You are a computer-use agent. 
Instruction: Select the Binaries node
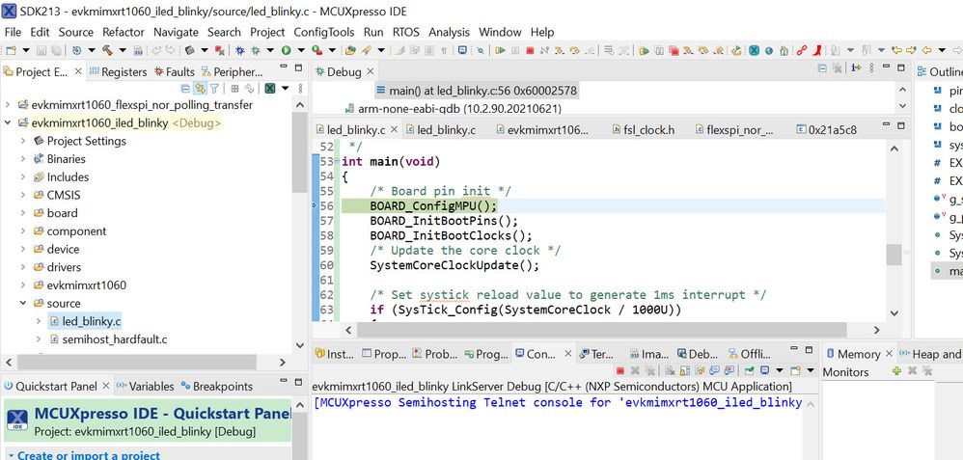[67, 159]
